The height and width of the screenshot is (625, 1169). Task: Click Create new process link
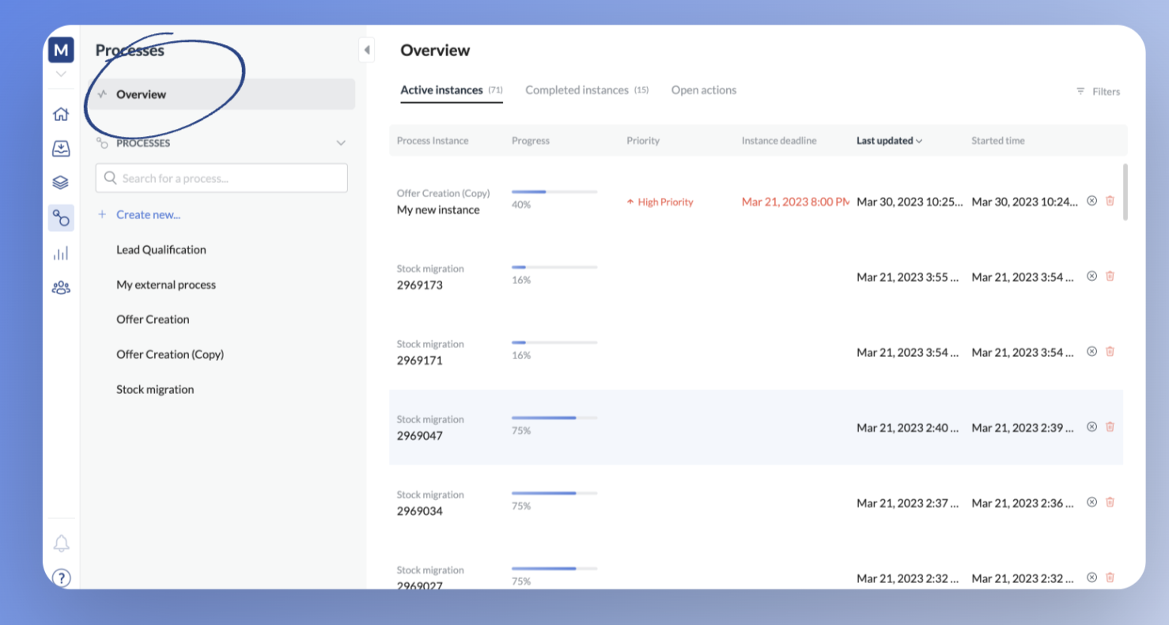point(148,214)
